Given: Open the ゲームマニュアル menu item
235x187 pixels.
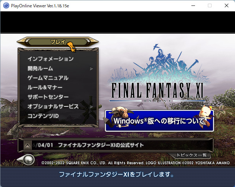Looking at the screenshot, I should coord(48,78).
